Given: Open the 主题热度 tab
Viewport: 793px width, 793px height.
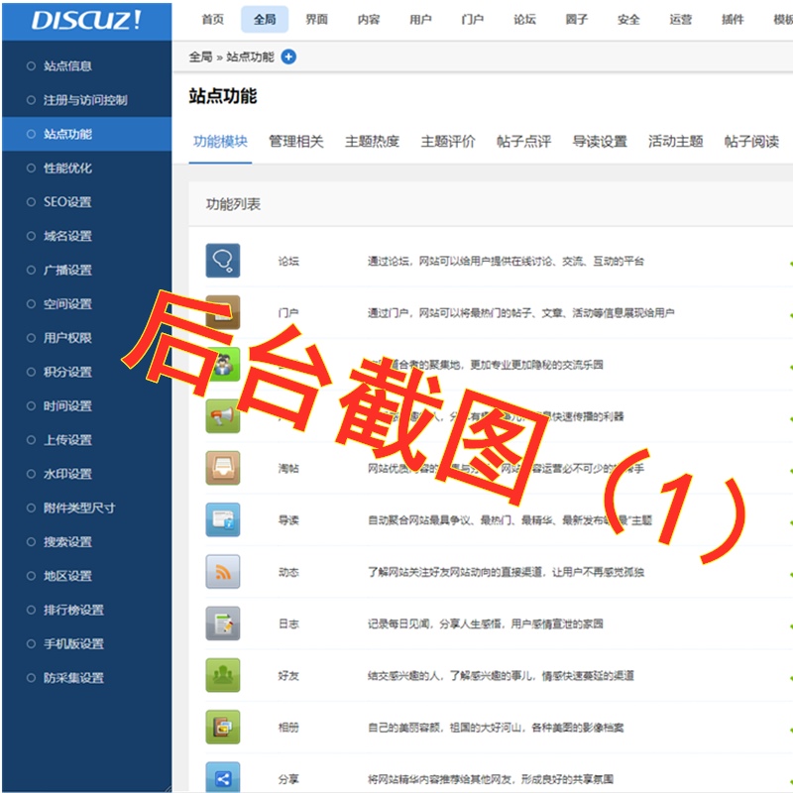Looking at the screenshot, I should (372, 142).
